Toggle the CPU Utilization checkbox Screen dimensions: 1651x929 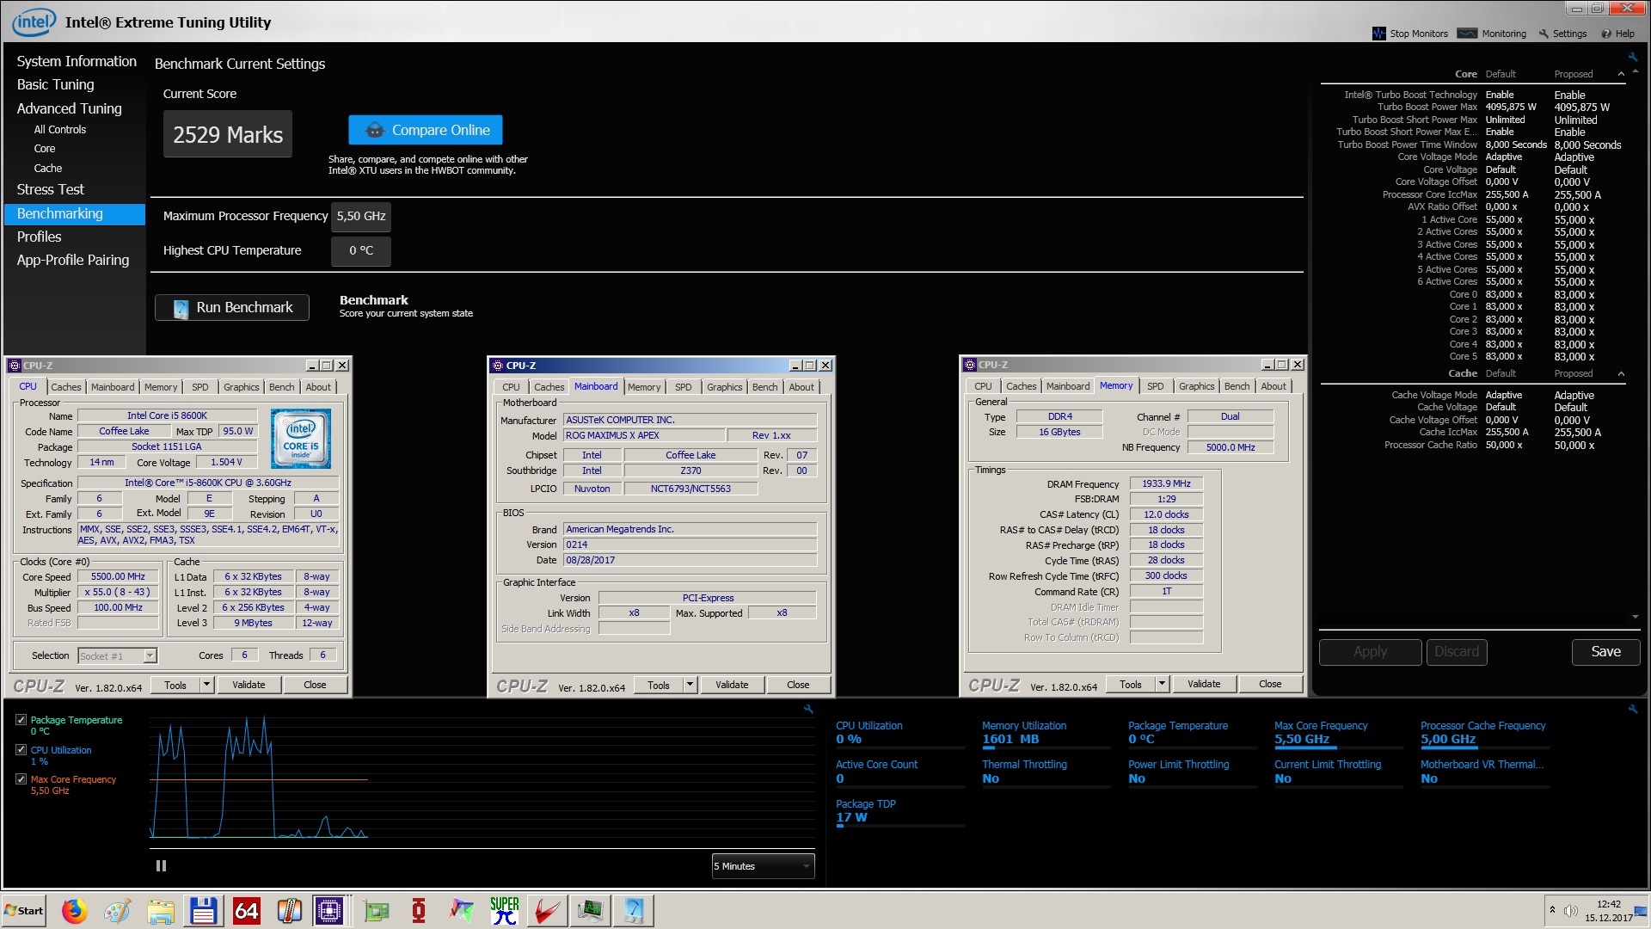pyautogui.click(x=21, y=750)
